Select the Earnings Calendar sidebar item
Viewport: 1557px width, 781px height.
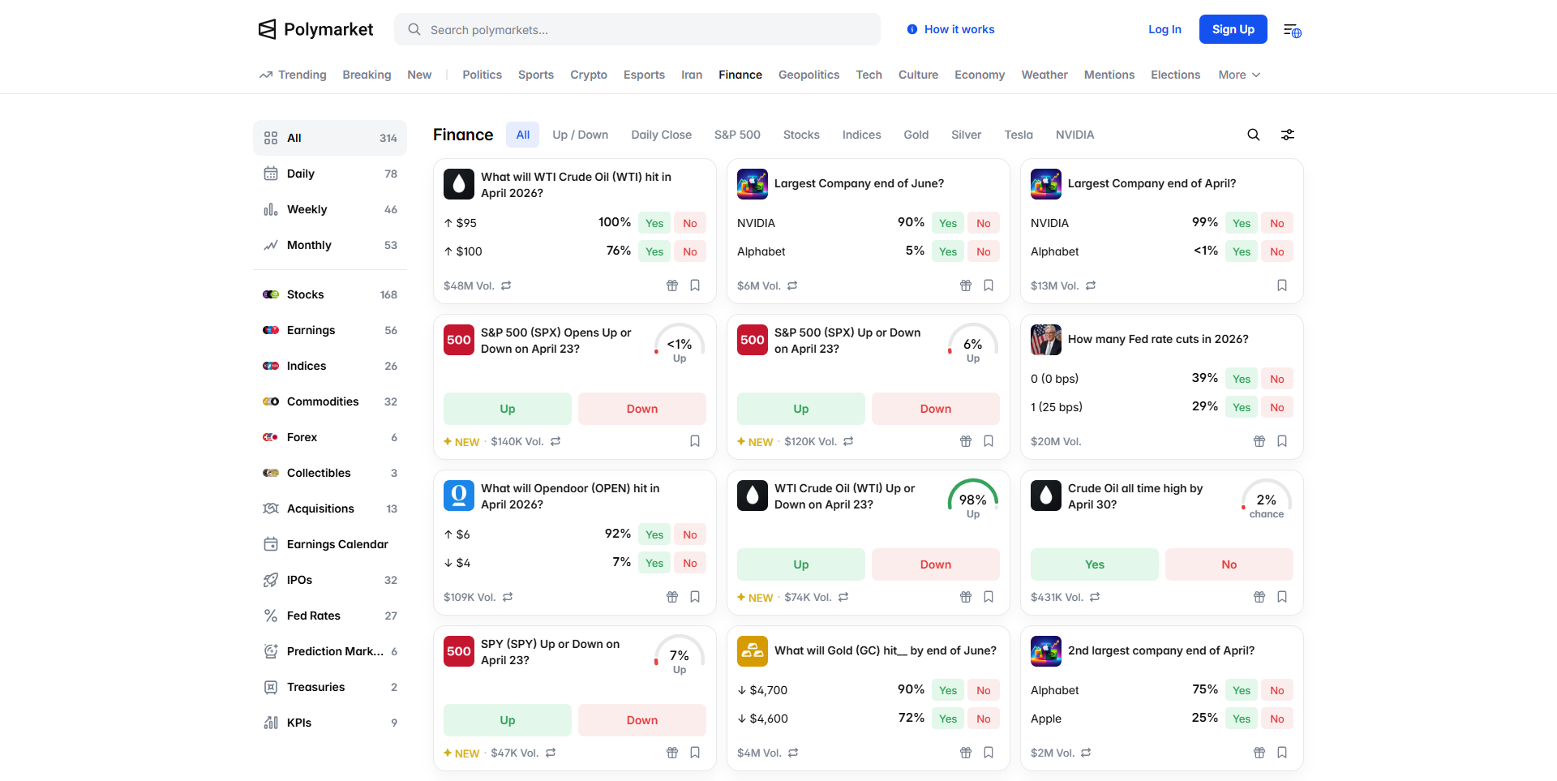pyautogui.click(x=337, y=544)
